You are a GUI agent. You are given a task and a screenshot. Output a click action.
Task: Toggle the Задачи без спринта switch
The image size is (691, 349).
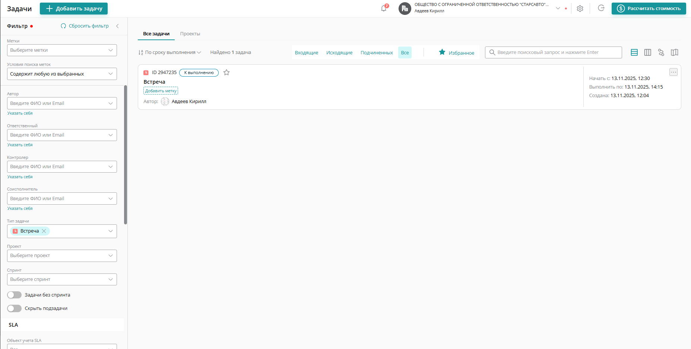[x=15, y=295]
